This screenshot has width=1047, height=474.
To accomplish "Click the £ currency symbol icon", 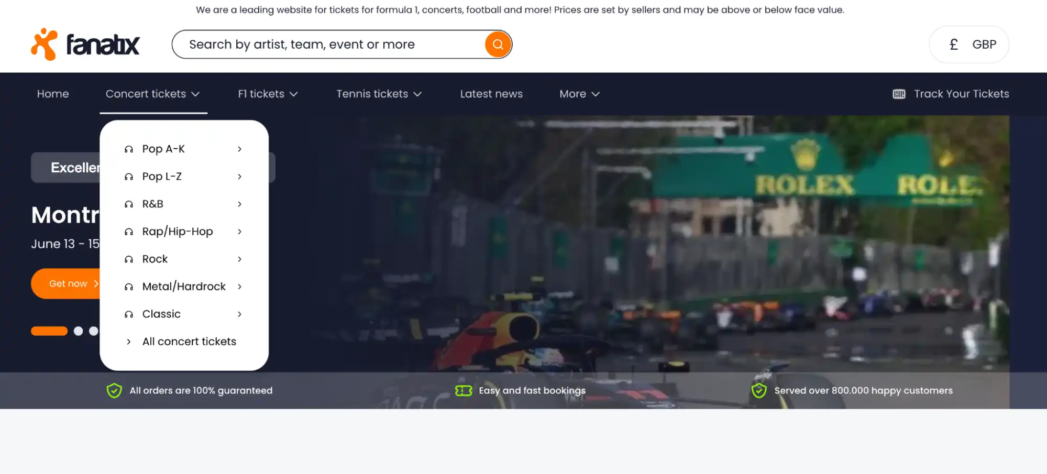I will pos(954,44).
